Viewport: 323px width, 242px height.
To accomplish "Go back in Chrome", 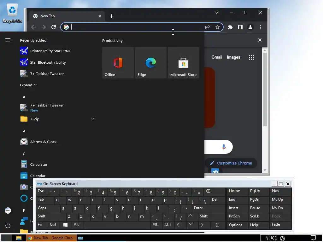I will (33, 27).
